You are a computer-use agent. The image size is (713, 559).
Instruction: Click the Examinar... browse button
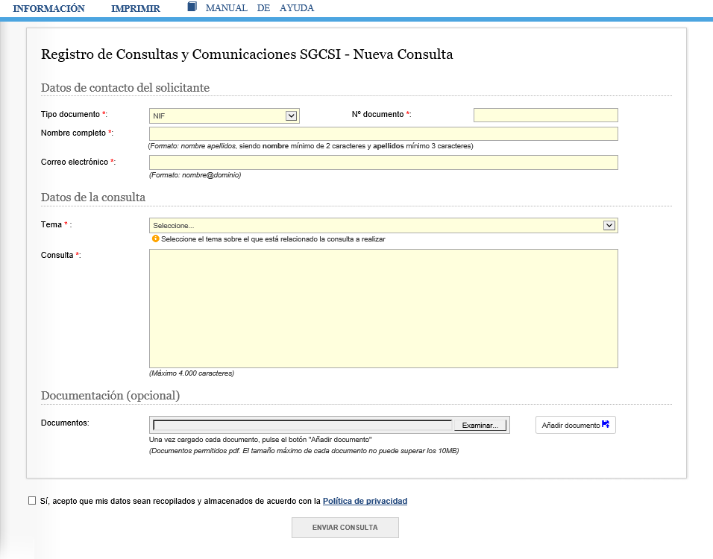(x=480, y=425)
